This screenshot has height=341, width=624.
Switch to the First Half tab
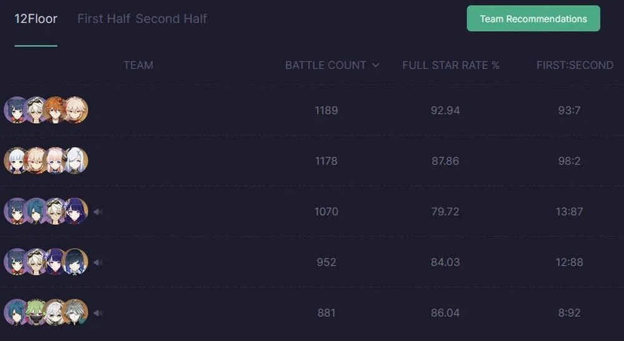tap(104, 19)
